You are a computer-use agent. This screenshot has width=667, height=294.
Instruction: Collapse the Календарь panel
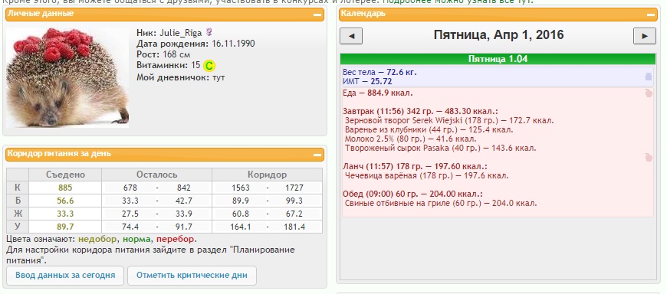651,15
